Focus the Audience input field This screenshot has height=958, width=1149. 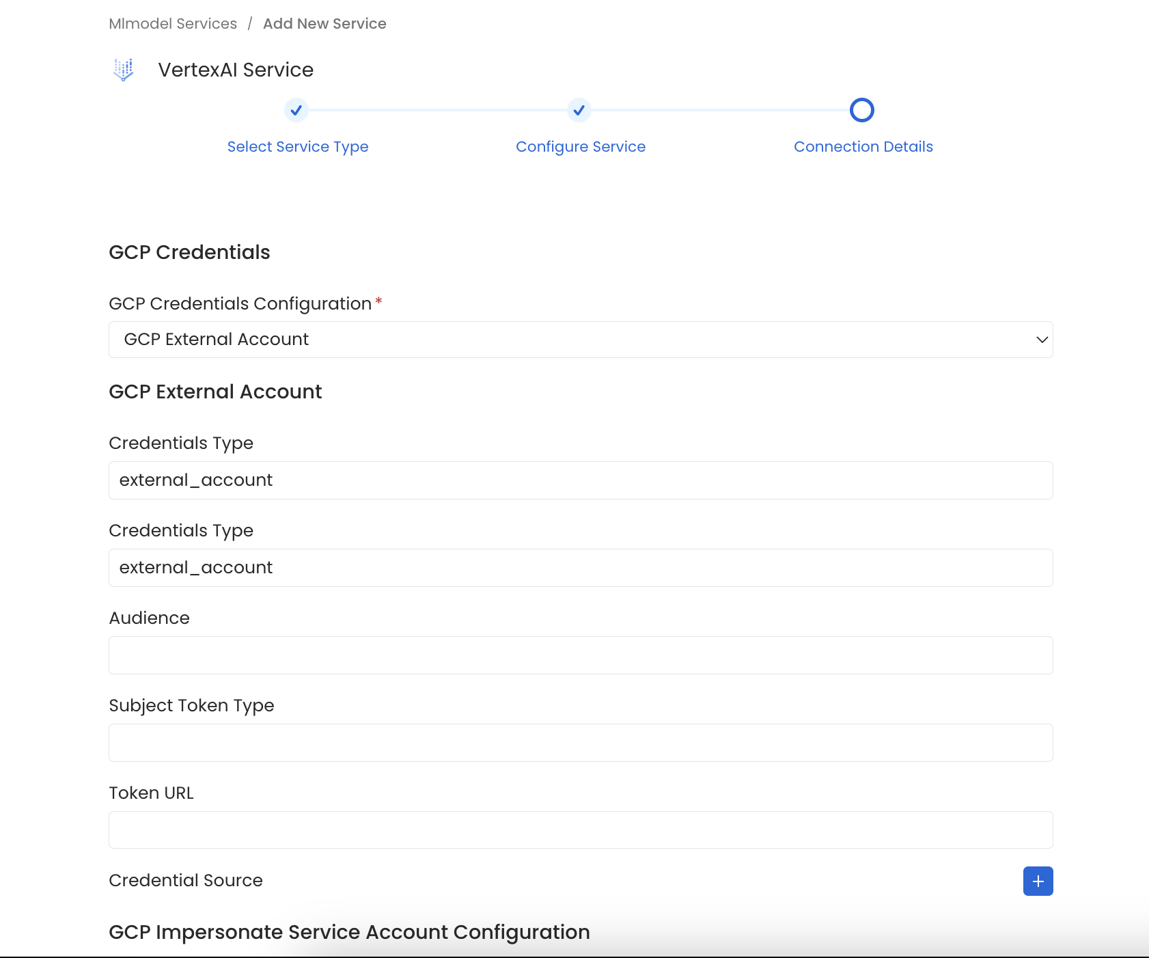tap(581, 655)
